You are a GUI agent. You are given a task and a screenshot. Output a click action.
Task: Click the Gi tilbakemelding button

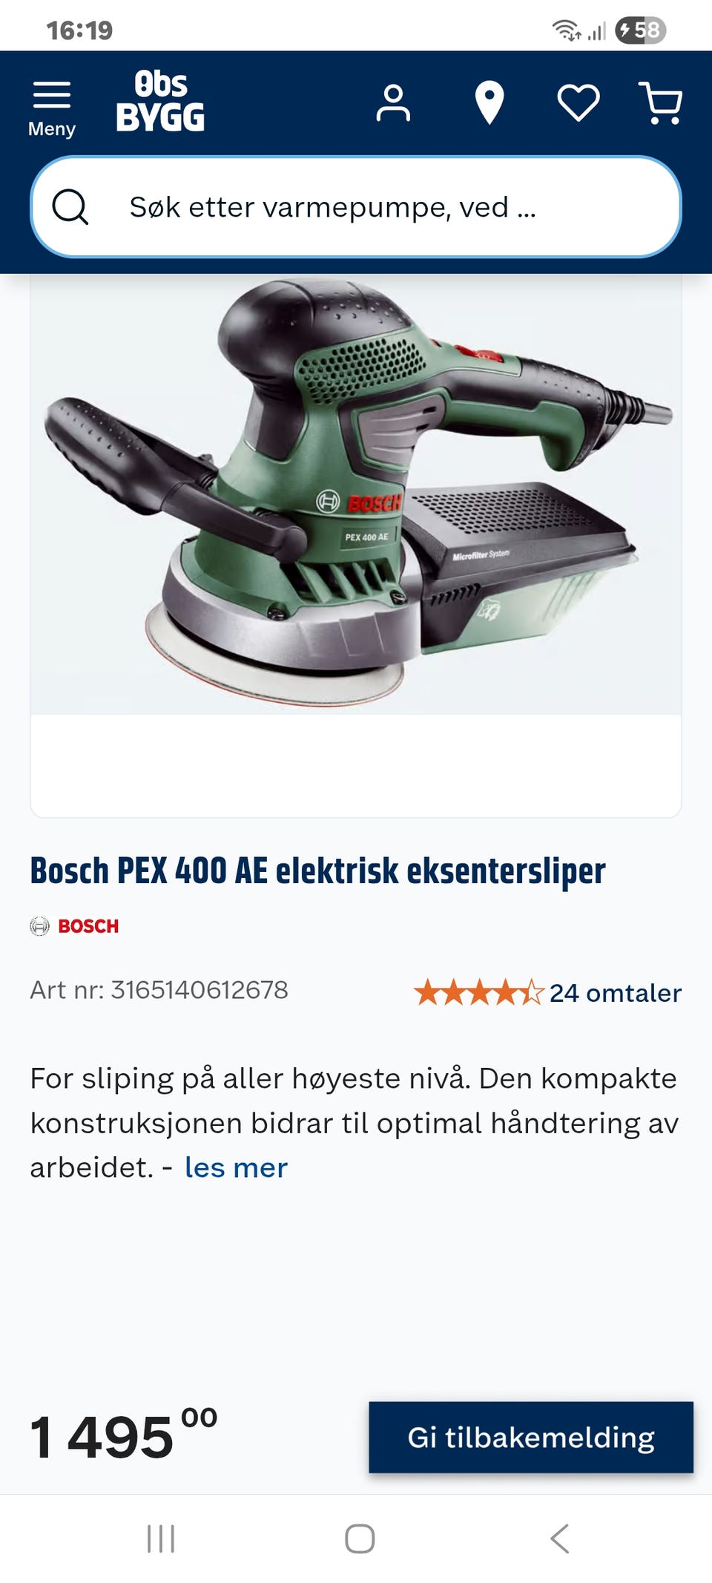pos(531,1437)
